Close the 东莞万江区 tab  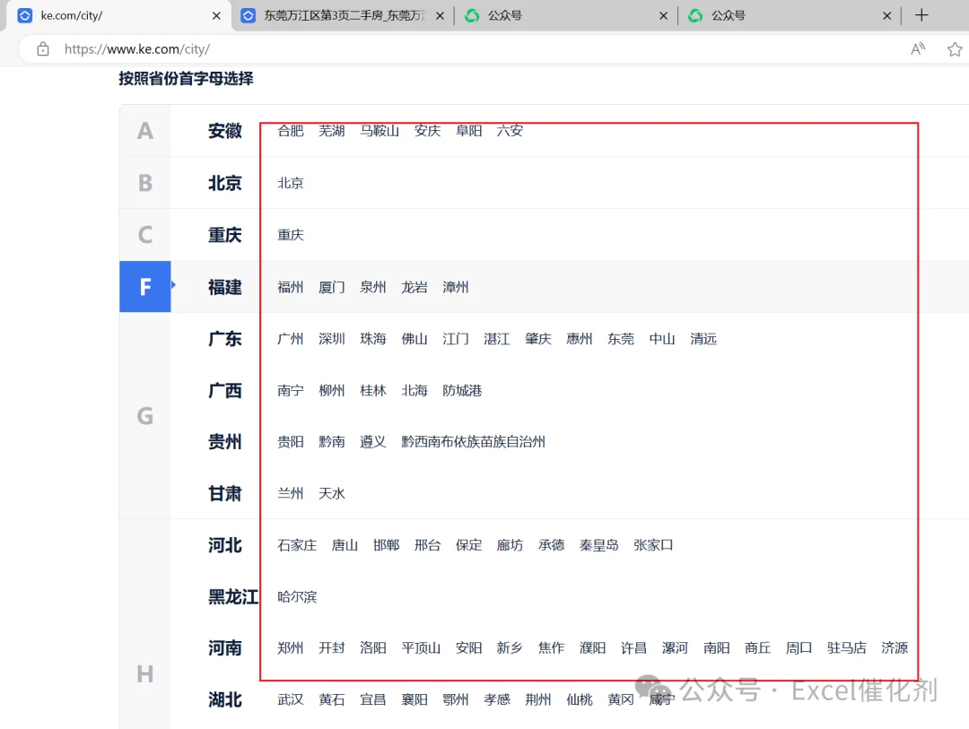(x=440, y=16)
